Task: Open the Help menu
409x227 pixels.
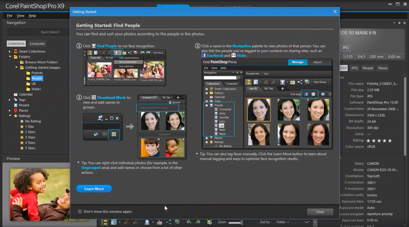Action: coord(32,16)
